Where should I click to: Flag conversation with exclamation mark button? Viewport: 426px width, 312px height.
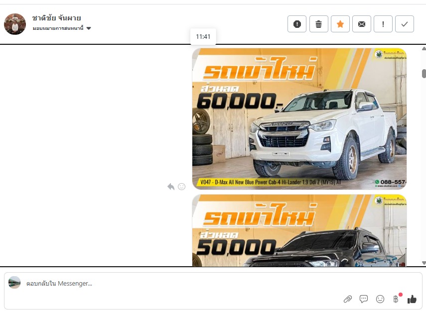[383, 24]
